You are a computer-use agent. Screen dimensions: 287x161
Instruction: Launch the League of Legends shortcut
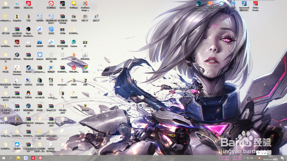coord(40,82)
